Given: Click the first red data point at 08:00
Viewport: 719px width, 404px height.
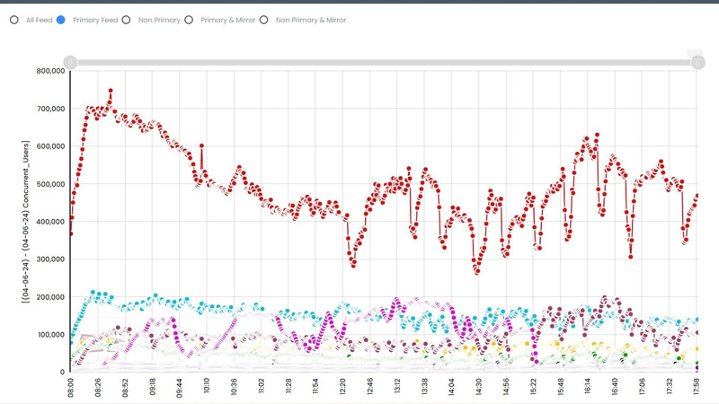Looking at the screenshot, I should coord(71,234).
